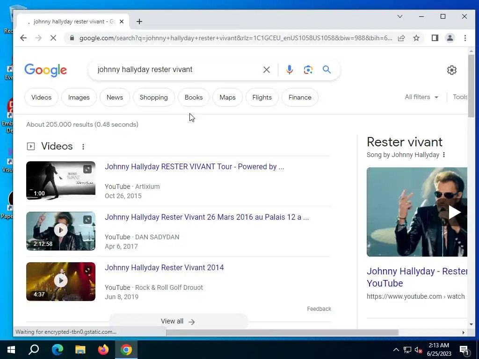Screen dimensions: 479x359
Task: Stop loading the page
Action: click(53, 38)
